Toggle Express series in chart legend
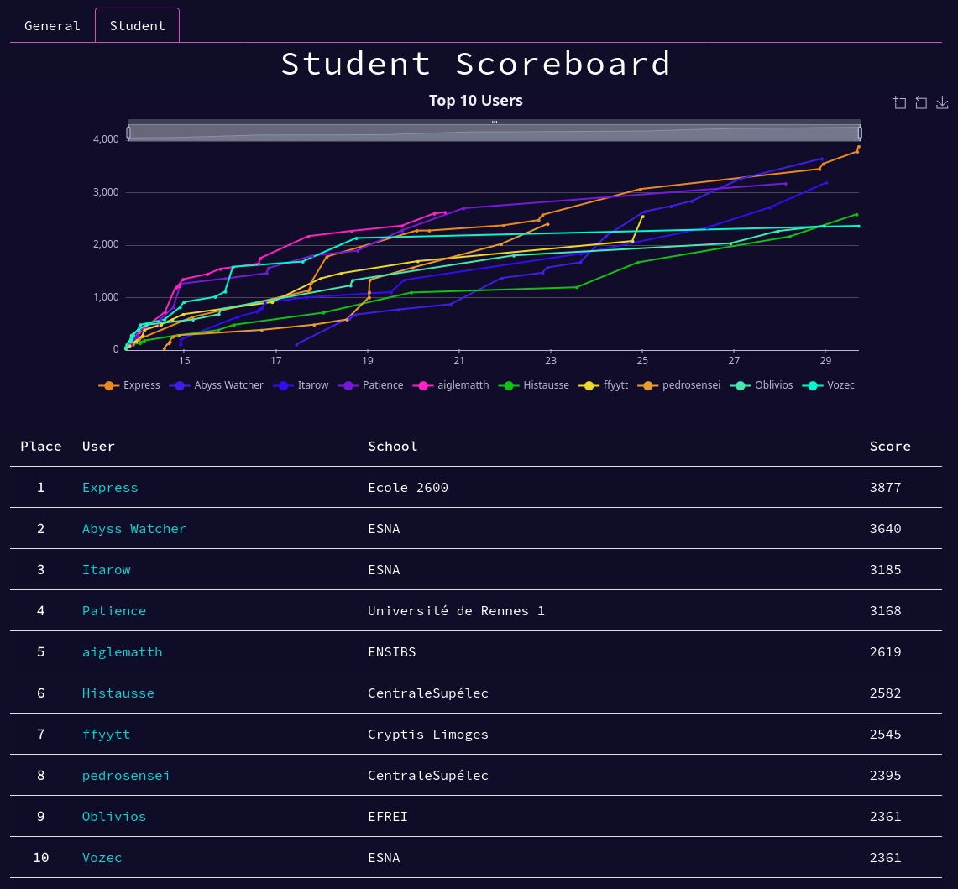Image resolution: width=958 pixels, height=889 pixels. [x=129, y=385]
